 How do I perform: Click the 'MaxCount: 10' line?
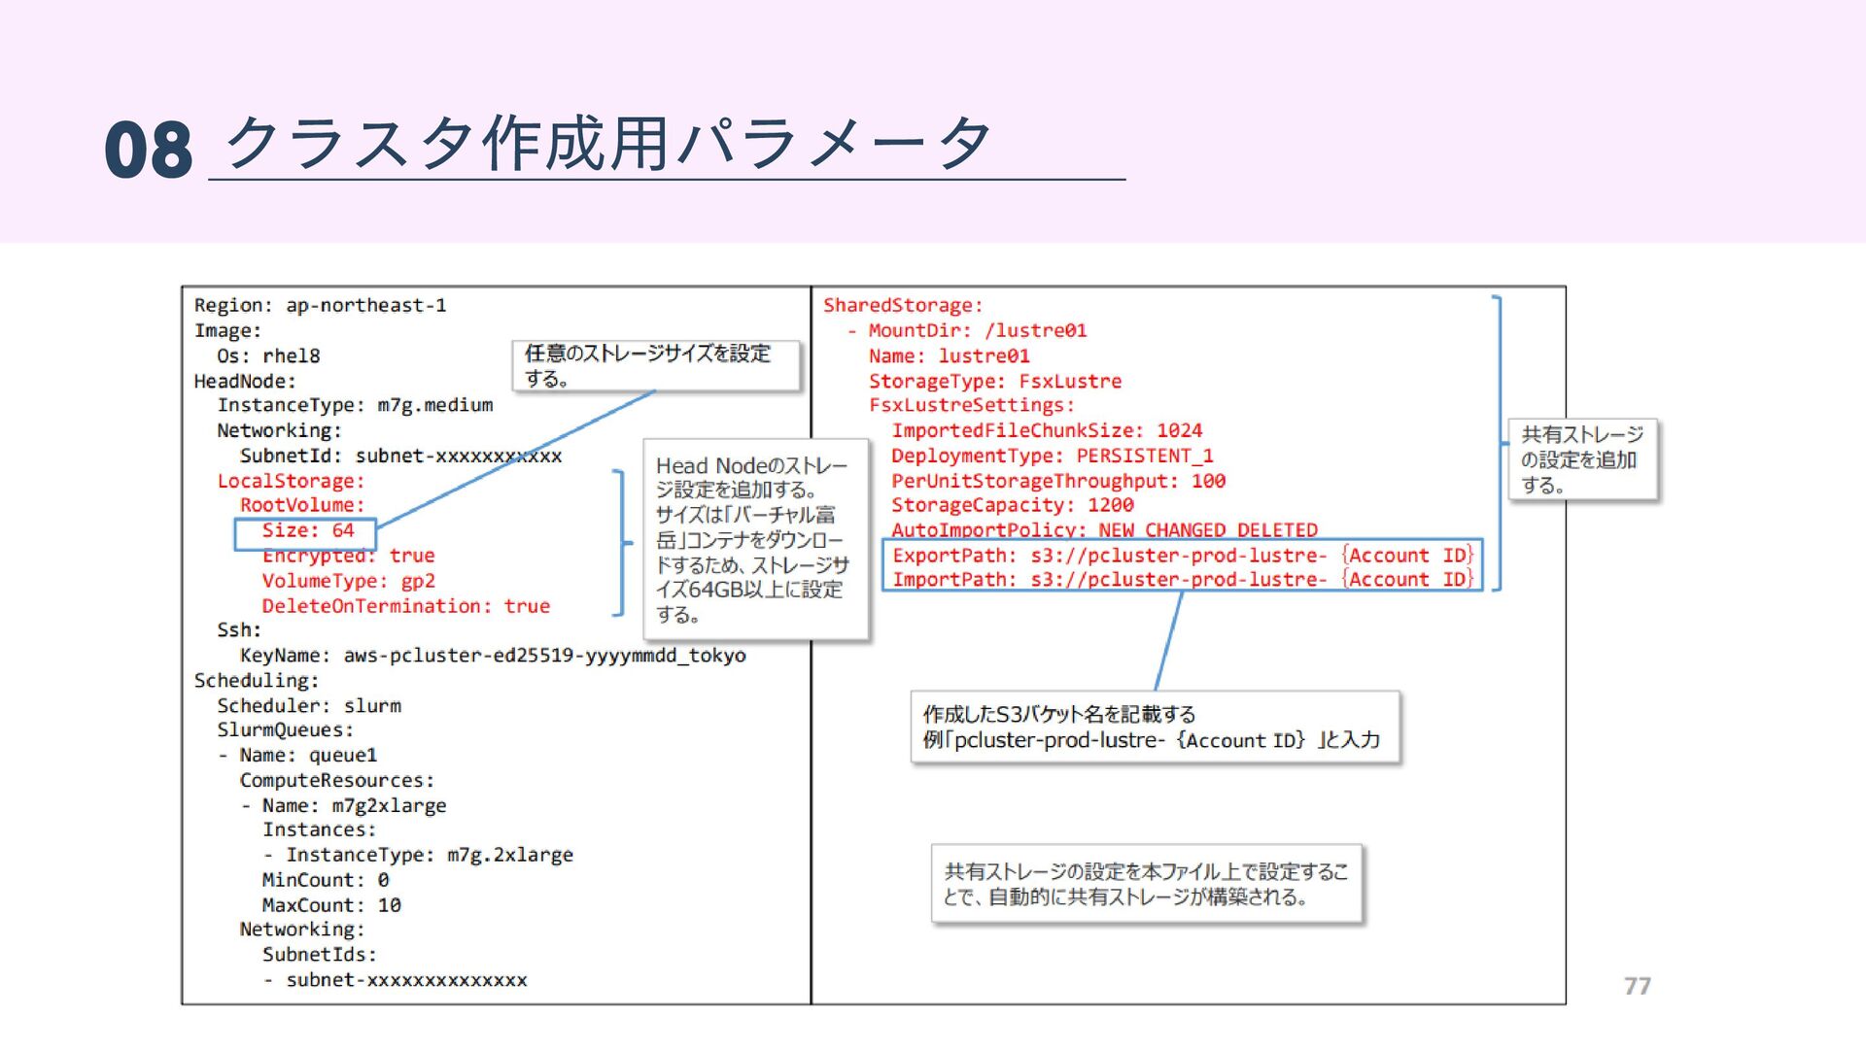coord(330,905)
